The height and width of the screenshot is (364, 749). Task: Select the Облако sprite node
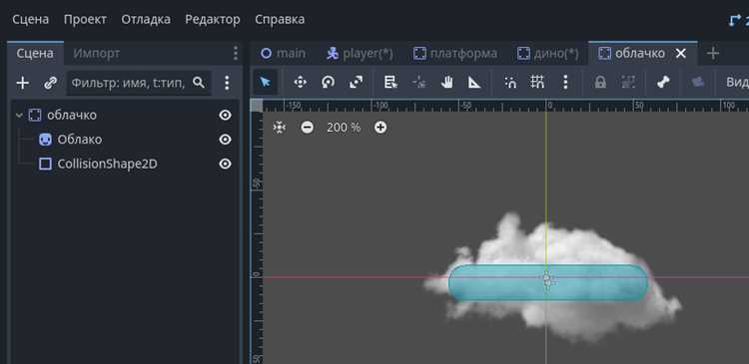pos(79,140)
